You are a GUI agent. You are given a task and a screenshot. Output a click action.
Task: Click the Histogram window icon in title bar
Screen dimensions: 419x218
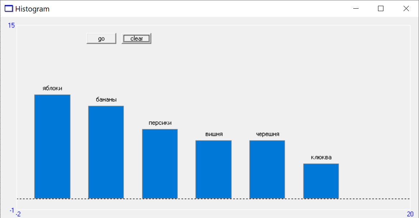tap(9, 9)
